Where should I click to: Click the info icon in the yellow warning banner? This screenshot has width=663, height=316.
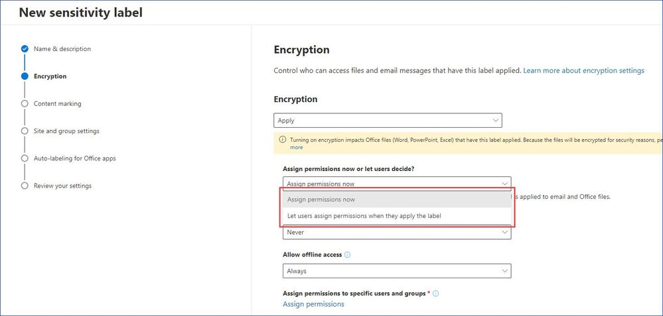(283, 140)
